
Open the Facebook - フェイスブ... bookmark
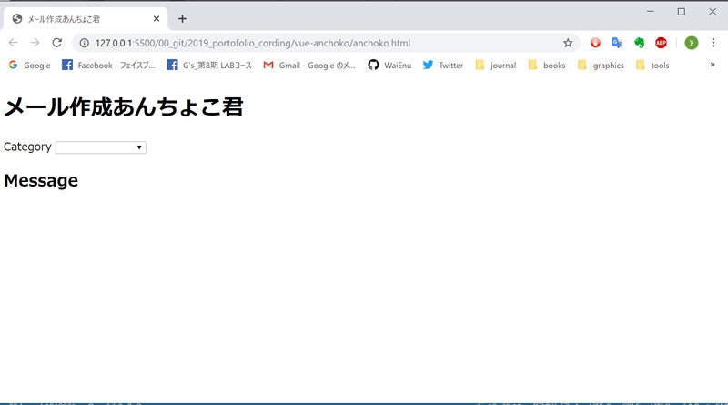click(108, 66)
